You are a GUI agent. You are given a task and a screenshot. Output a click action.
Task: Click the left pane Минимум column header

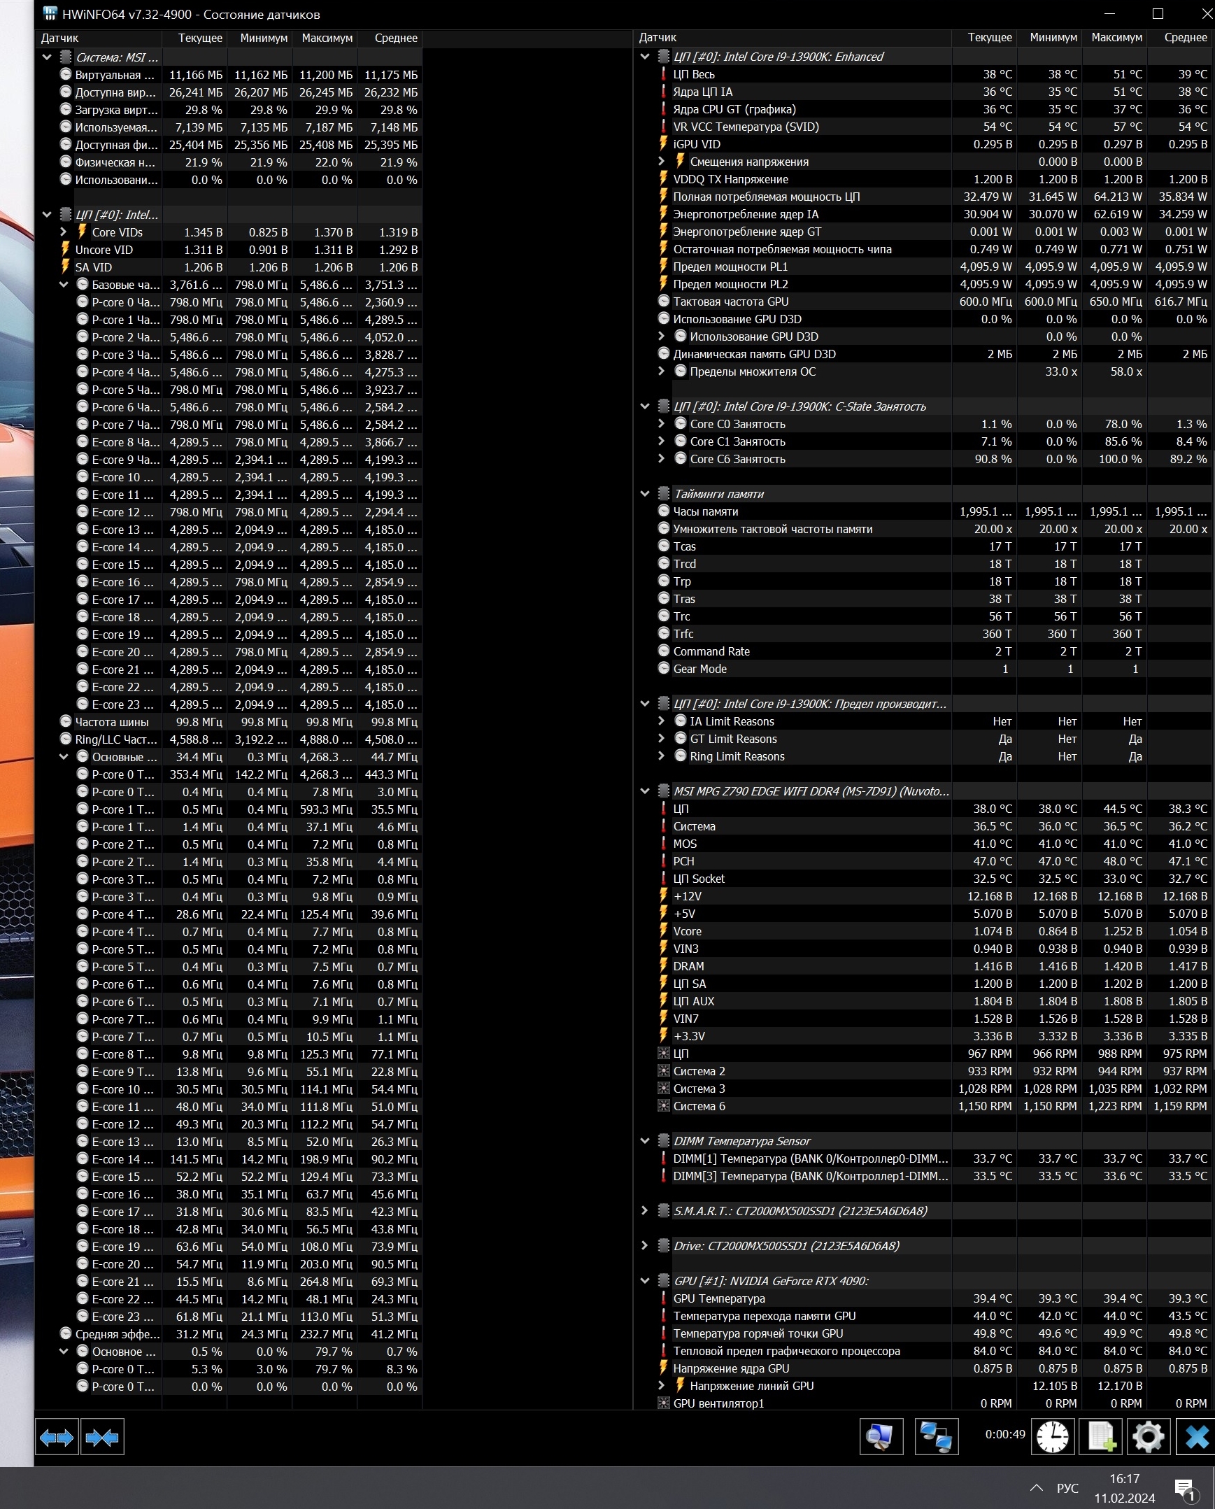[x=260, y=38]
